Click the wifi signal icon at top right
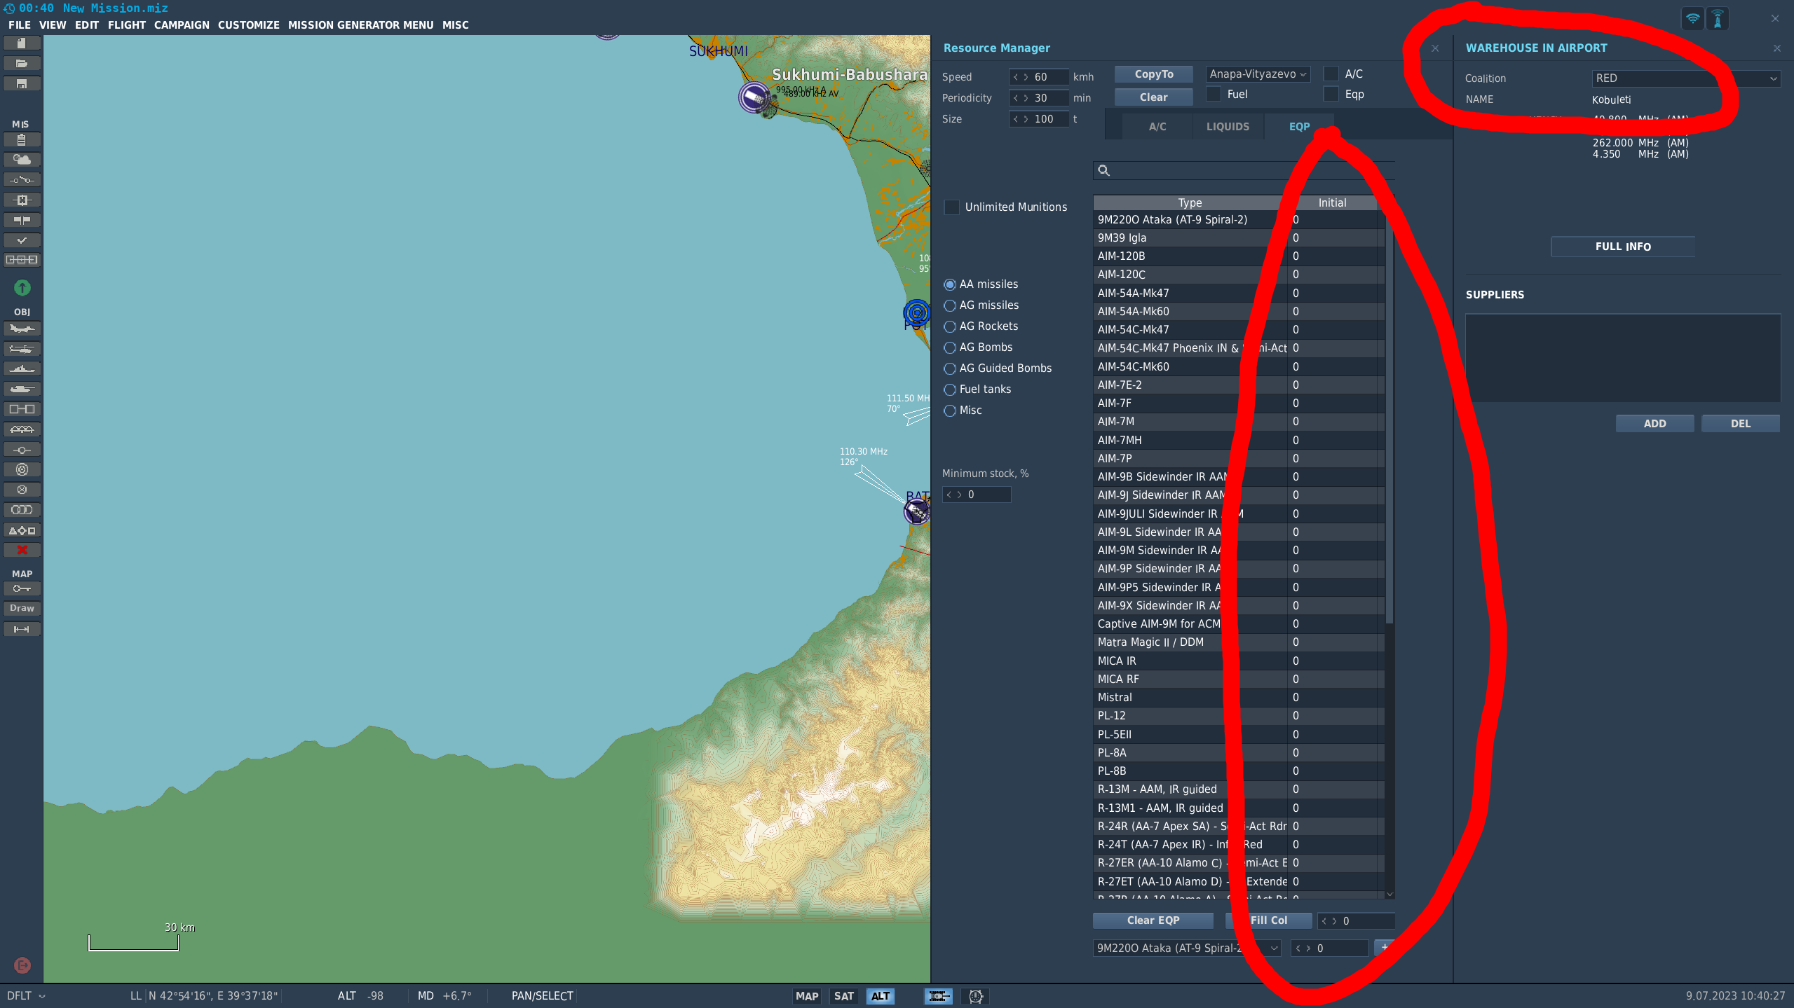Viewport: 1794px width, 1008px height. (1692, 19)
